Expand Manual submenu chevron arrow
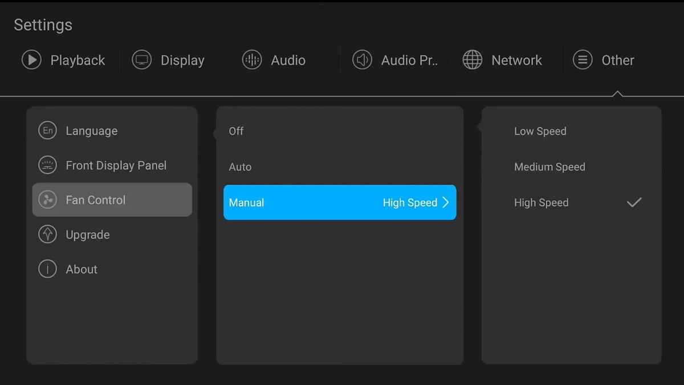The width and height of the screenshot is (684, 385). 446,202
